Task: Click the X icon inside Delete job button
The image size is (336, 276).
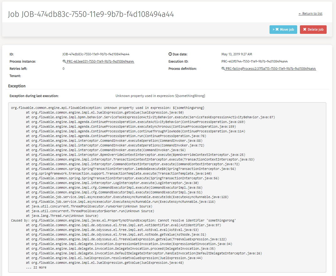Action: point(305,29)
